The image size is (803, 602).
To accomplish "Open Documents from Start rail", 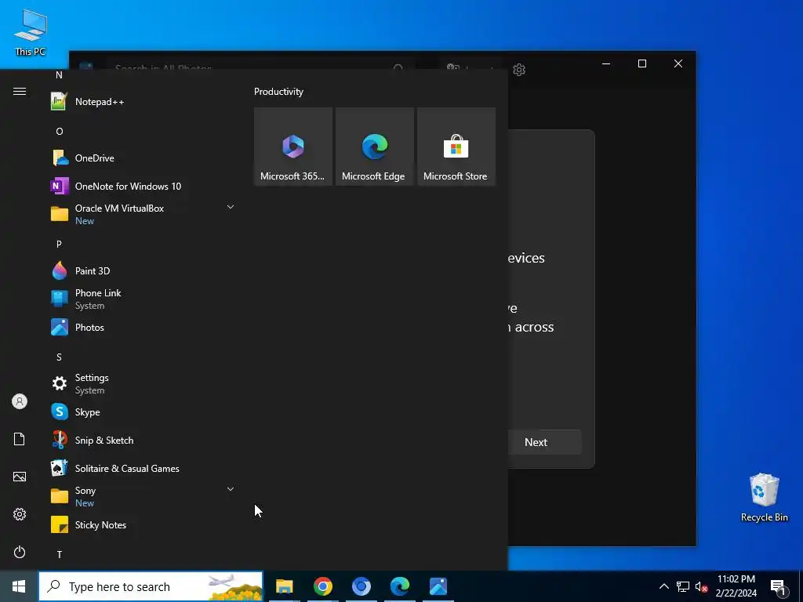I will click(20, 439).
